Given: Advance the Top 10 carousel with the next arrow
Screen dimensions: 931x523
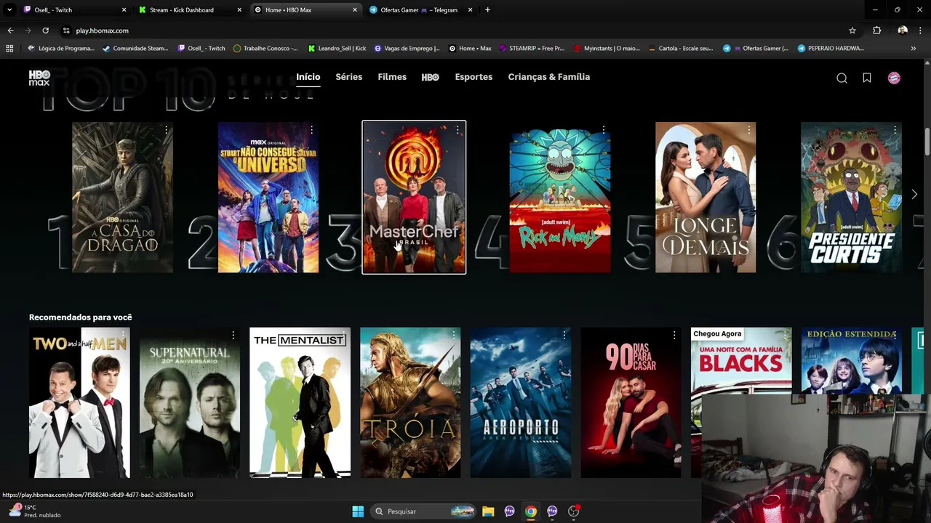Looking at the screenshot, I should [x=914, y=195].
